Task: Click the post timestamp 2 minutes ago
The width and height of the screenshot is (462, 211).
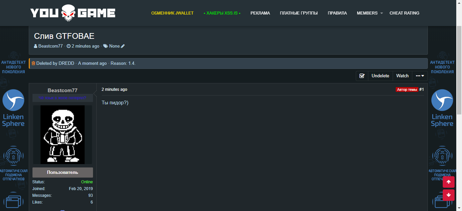Action: click(x=114, y=89)
